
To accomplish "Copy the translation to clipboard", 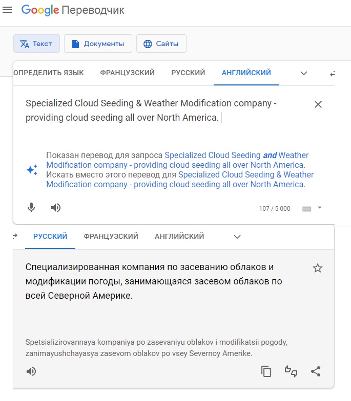I will [266, 371].
